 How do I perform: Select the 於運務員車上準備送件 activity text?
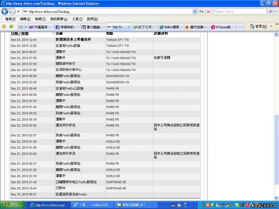(73, 40)
